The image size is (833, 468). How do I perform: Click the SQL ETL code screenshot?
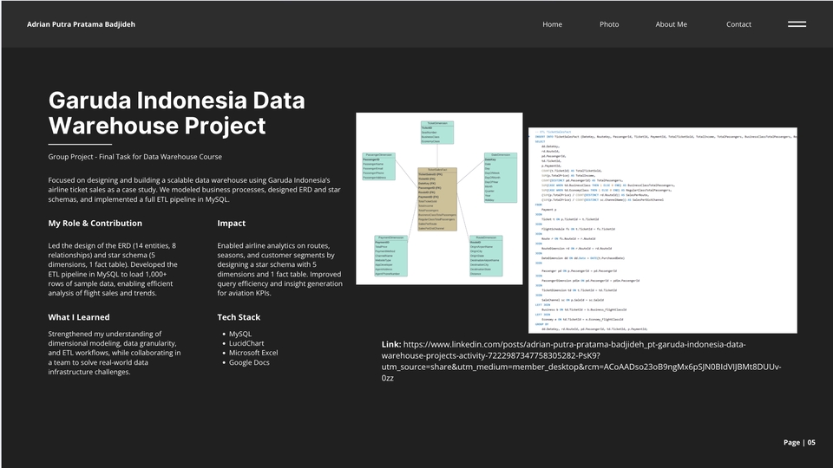pyautogui.click(x=662, y=231)
